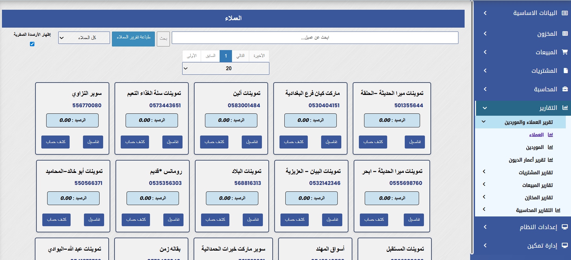Open كشف حساب for تموينات ميرا الحديثة الحلقة

coord(373,142)
